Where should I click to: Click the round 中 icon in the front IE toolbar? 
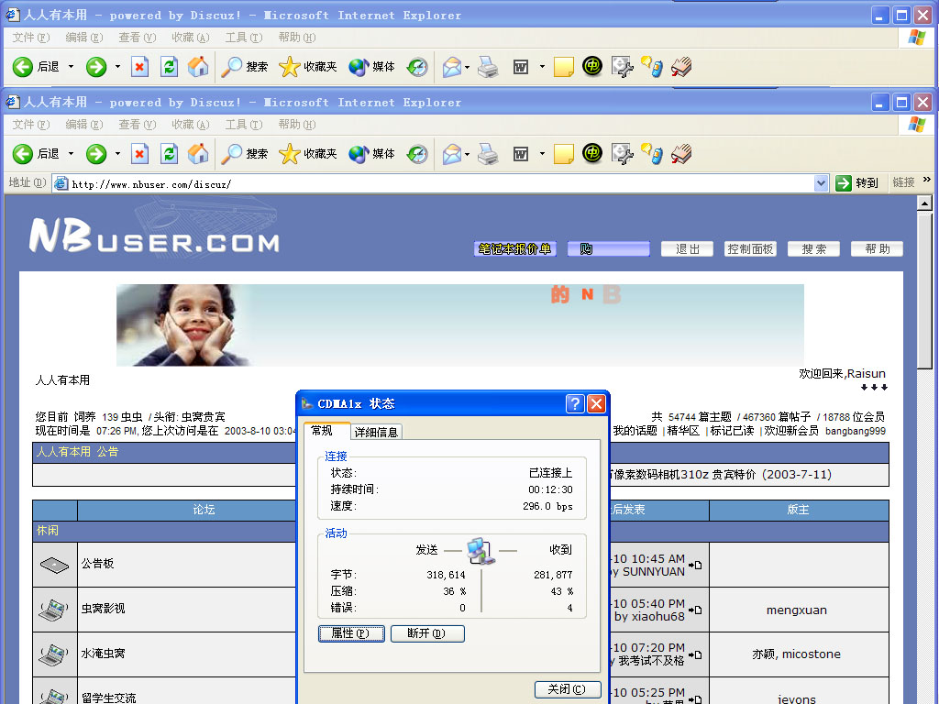pos(592,153)
